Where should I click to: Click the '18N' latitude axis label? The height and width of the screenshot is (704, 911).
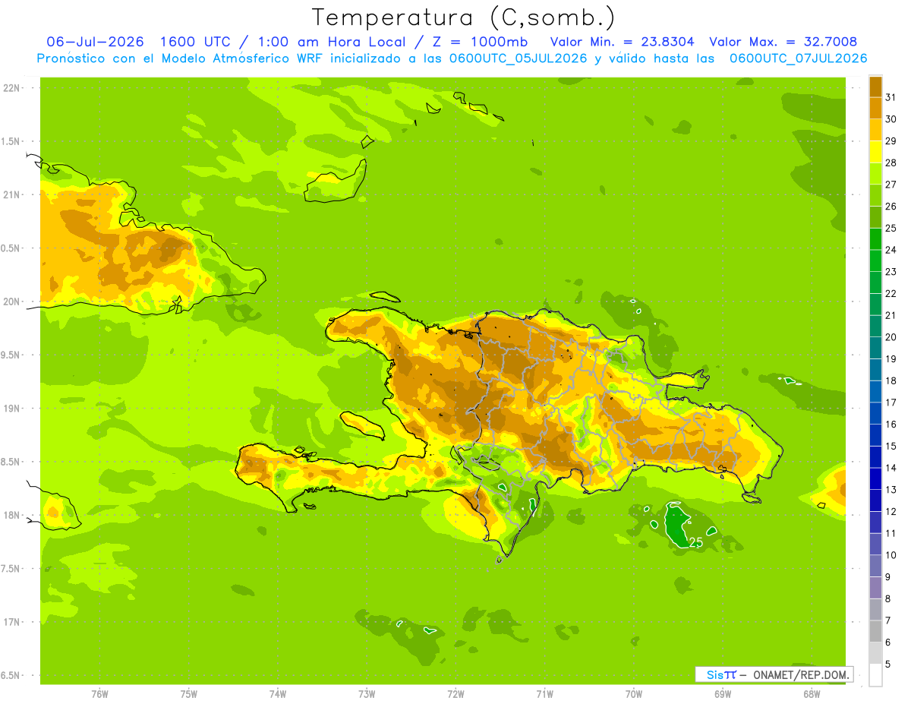[x=13, y=515]
